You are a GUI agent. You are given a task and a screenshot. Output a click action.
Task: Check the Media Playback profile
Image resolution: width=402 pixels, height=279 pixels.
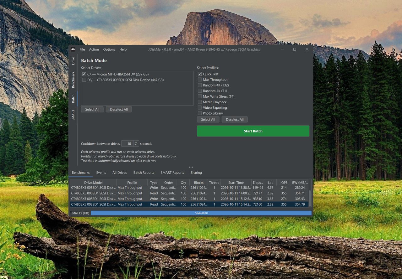pyautogui.click(x=200, y=102)
